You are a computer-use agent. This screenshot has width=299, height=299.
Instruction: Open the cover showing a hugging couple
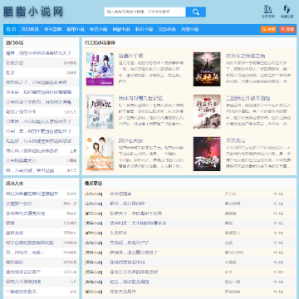pos(100,154)
